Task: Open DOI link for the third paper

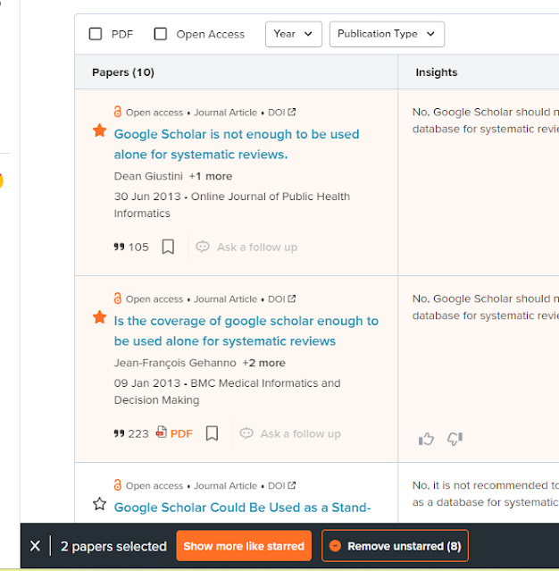Action: (281, 485)
